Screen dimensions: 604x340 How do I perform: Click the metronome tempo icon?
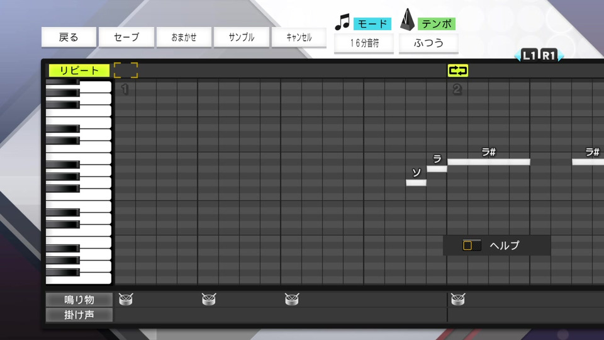click(407, 20)
